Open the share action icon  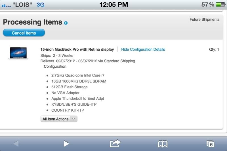click(x=115, y=143)
